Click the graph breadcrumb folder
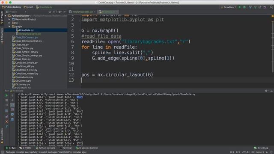The width and height of the screenshot is (274, 154). (29, 7)
